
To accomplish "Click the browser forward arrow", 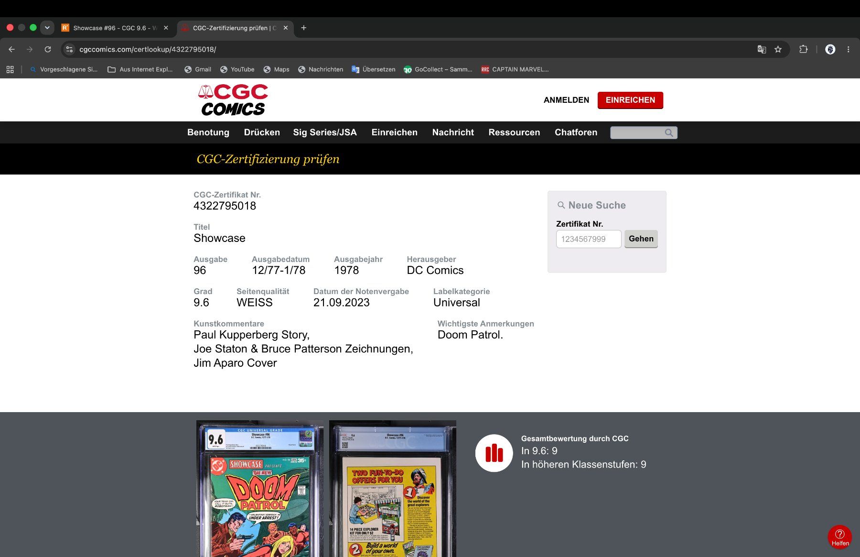I will pos(30,49).
